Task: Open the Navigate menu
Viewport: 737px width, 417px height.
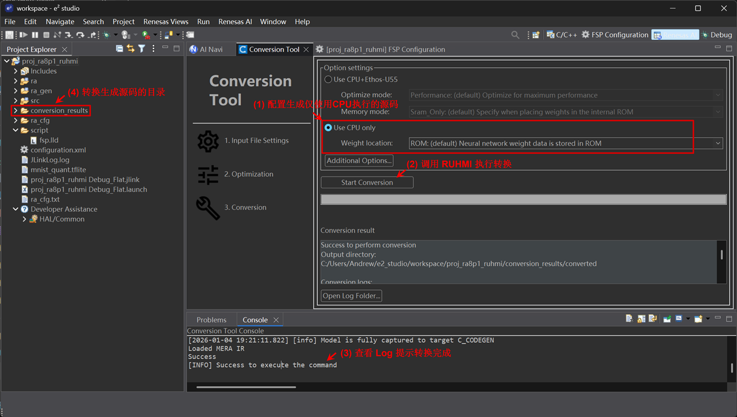Action: click(x=60, y=21)
